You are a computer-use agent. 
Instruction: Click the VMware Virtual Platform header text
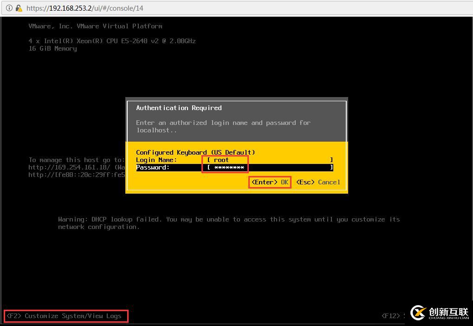pos(94,26)
